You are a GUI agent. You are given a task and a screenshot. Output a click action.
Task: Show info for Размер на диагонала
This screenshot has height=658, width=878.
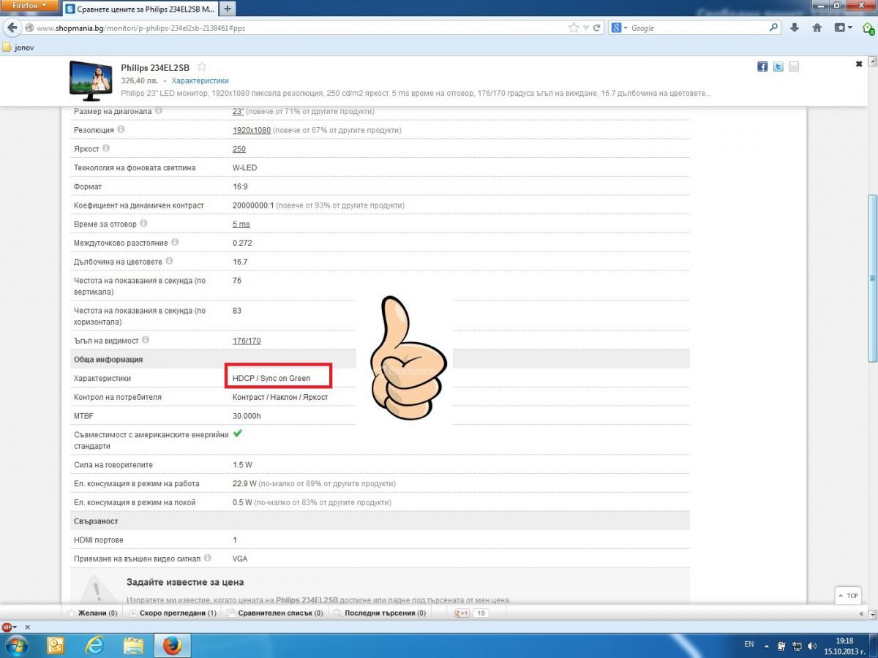point(159,111)
